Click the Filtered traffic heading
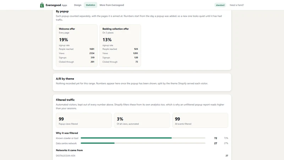The width and height of the screenshot is (284, 160). pos(65,100)
